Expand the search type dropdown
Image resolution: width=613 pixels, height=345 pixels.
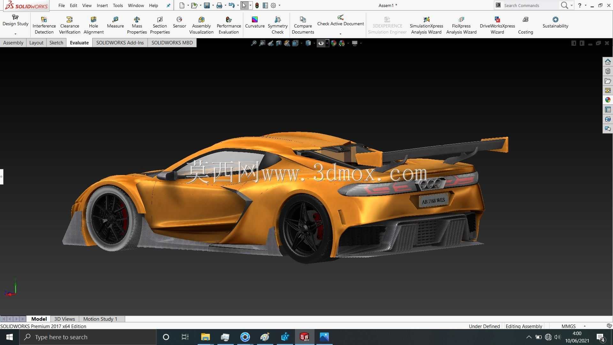click(x=571, y=5)
